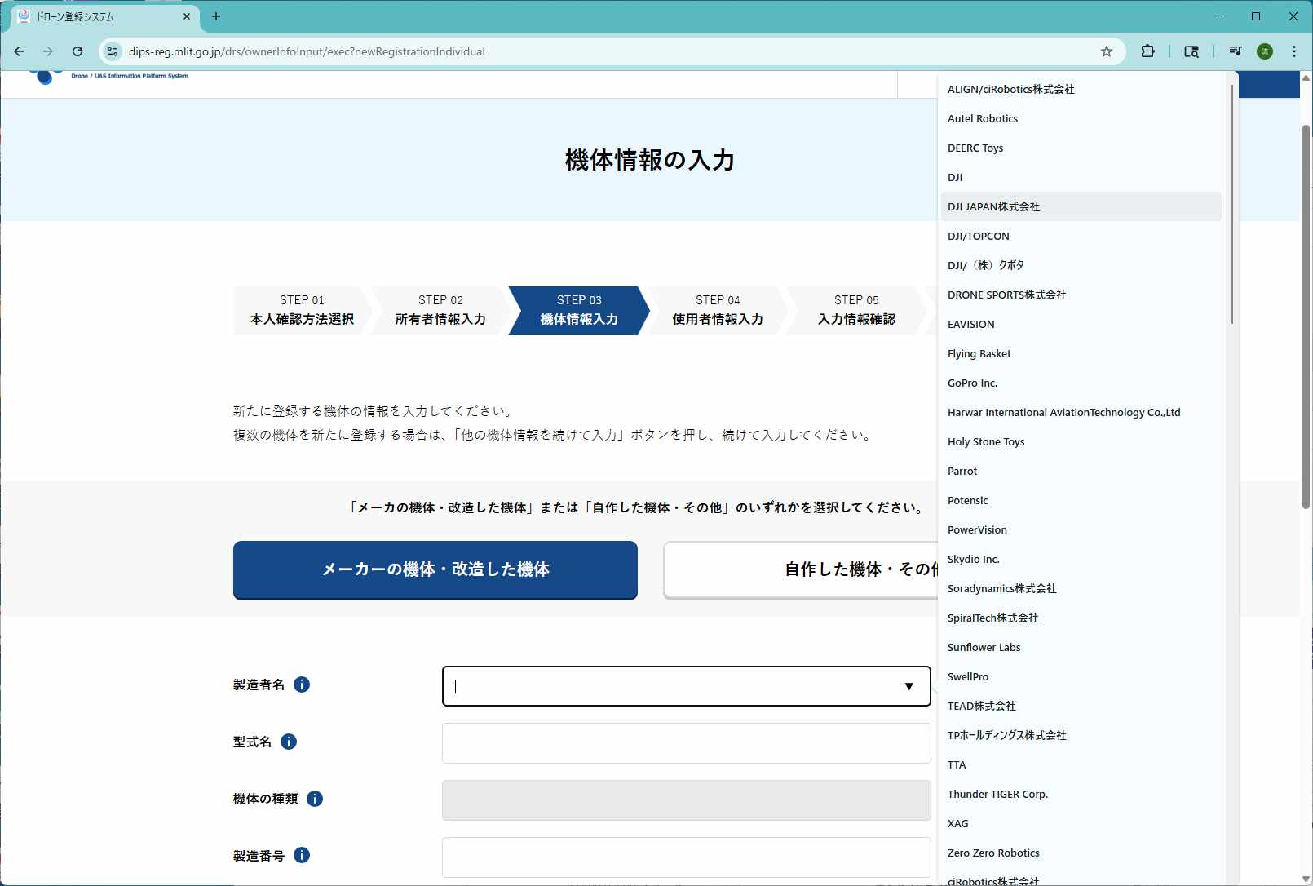Pick Flying Basket in the list

coord(1081,353)
